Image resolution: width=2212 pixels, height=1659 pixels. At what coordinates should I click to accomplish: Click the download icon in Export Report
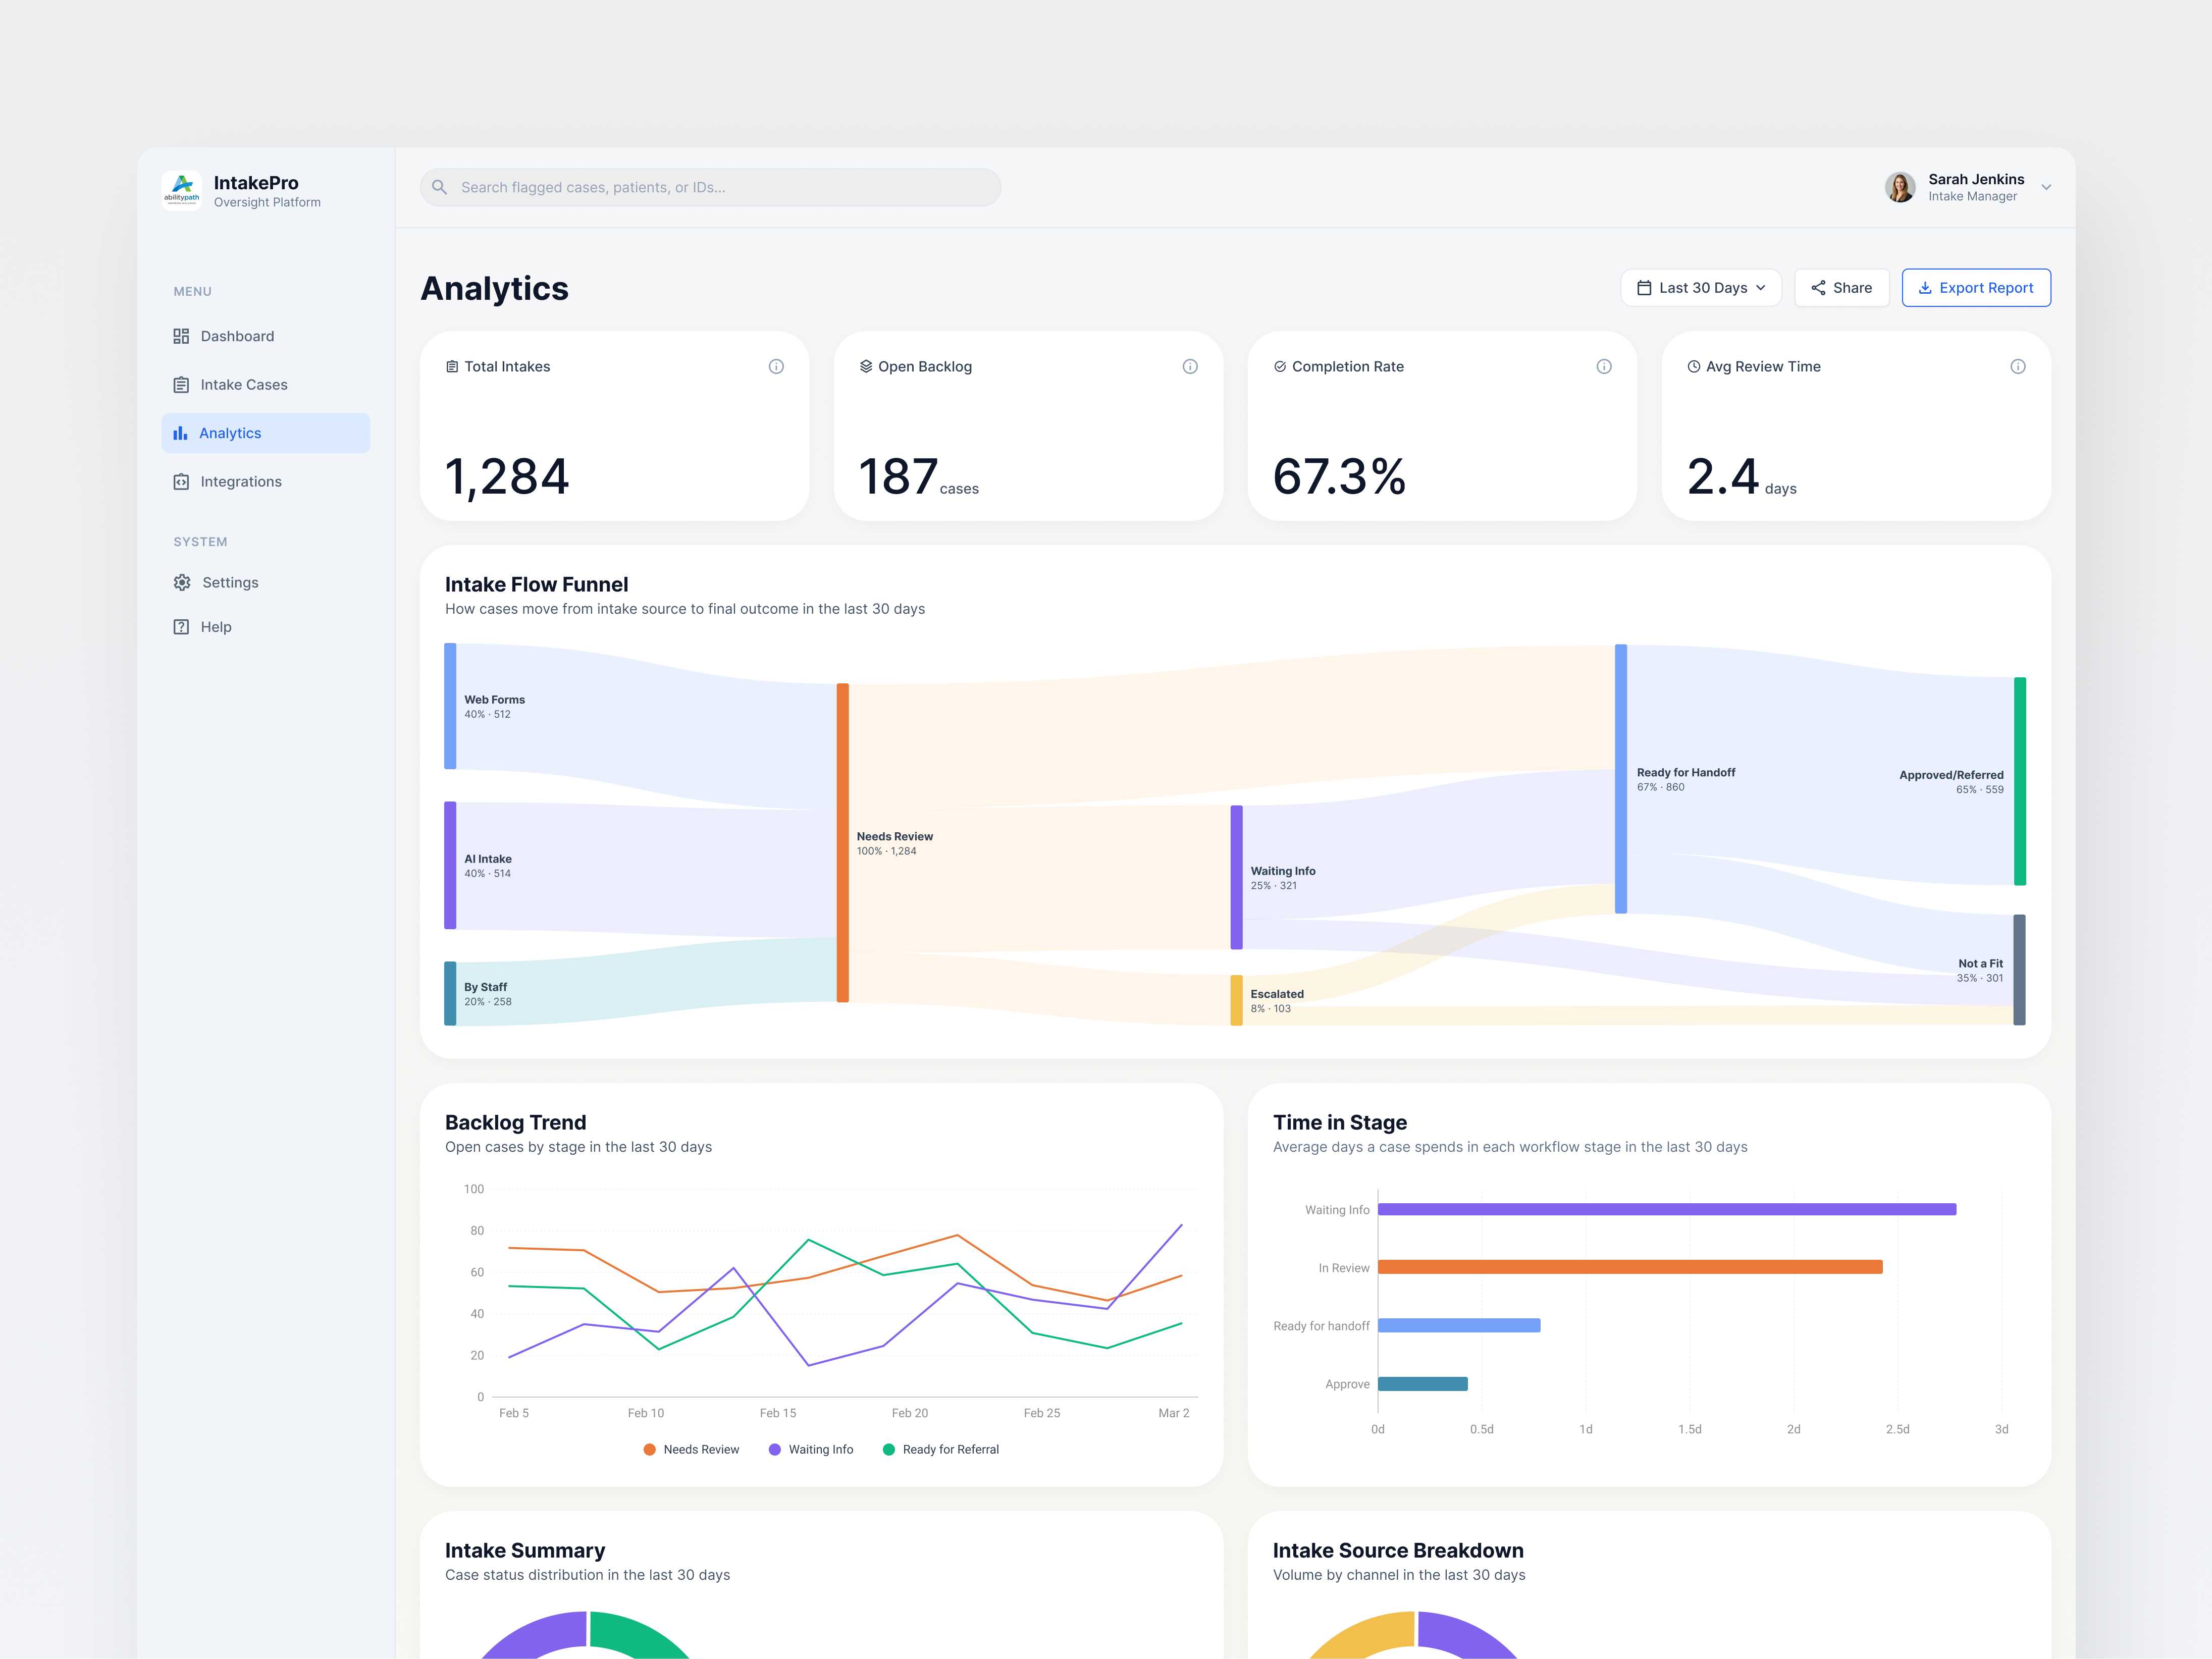[1925, 288]
